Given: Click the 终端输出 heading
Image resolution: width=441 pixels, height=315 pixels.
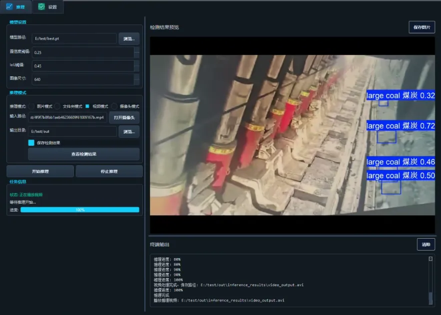Looking at the screenshot, I should pyautogui.click(x=159, y=244).
